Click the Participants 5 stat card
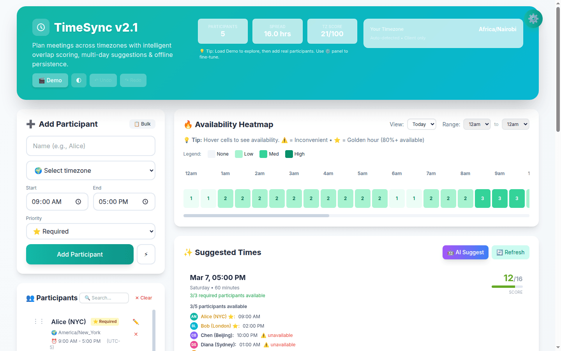This screenshot has width=561, height=351. pos(223,31)
